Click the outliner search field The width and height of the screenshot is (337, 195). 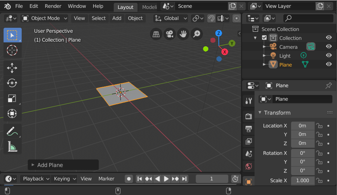pos(309,19)
